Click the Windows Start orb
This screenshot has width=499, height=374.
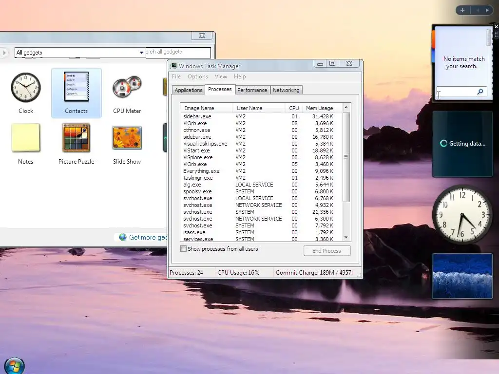pos(14,366)
